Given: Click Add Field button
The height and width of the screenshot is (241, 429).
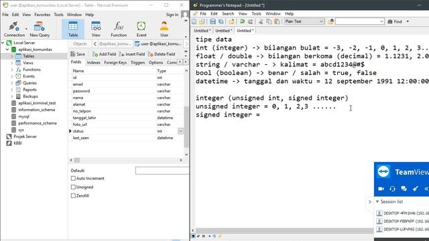Looking at the screenshot, I should tap(105, 54).
